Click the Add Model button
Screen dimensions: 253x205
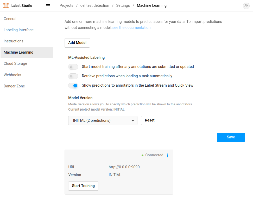coord(77,43)
